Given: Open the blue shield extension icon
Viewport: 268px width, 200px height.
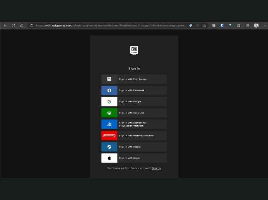Looking at the screenshot, I should [222, 25].
